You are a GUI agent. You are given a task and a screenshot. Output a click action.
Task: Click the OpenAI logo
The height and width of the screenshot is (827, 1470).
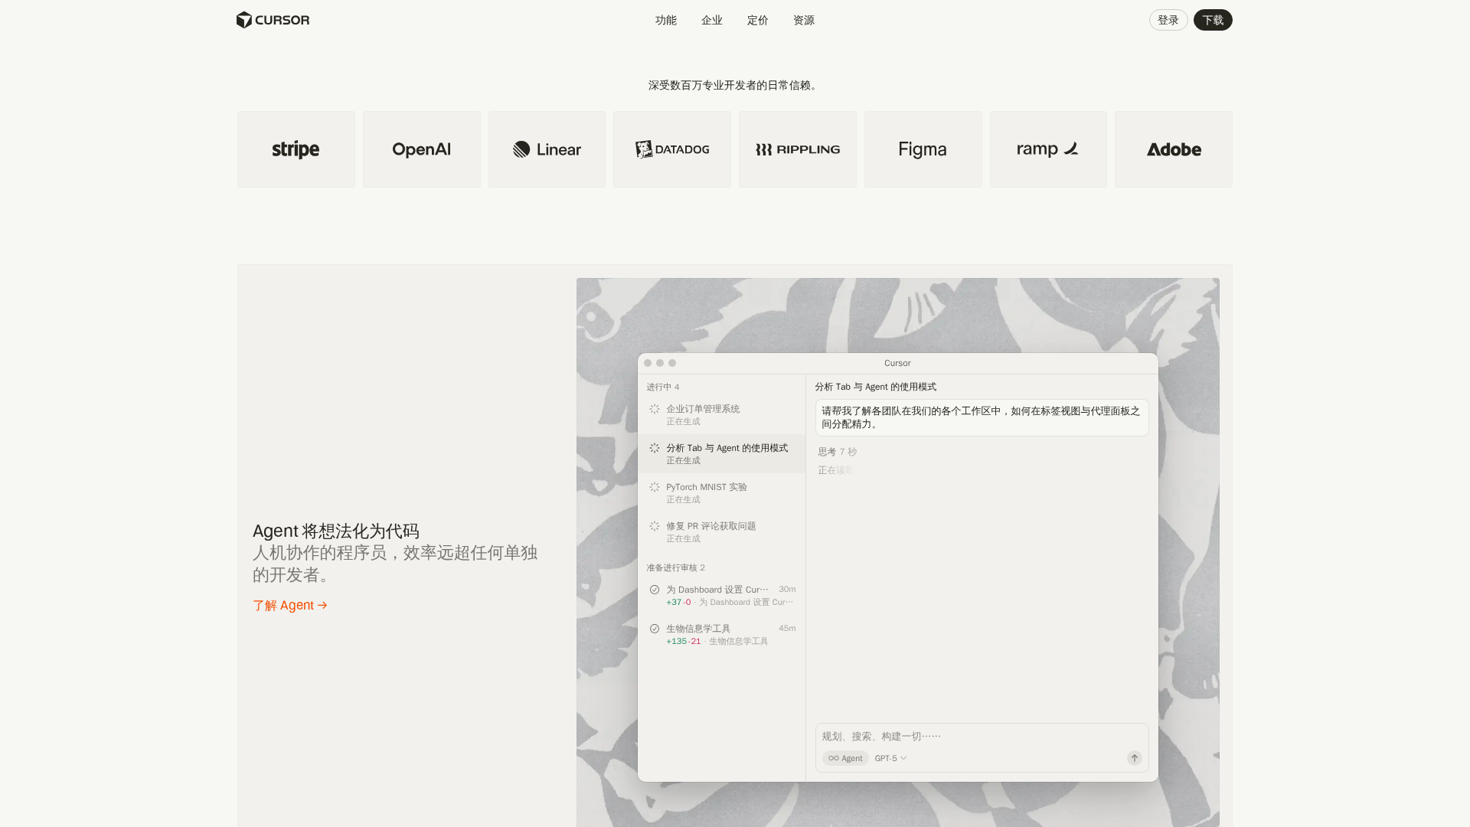point(421,149)
